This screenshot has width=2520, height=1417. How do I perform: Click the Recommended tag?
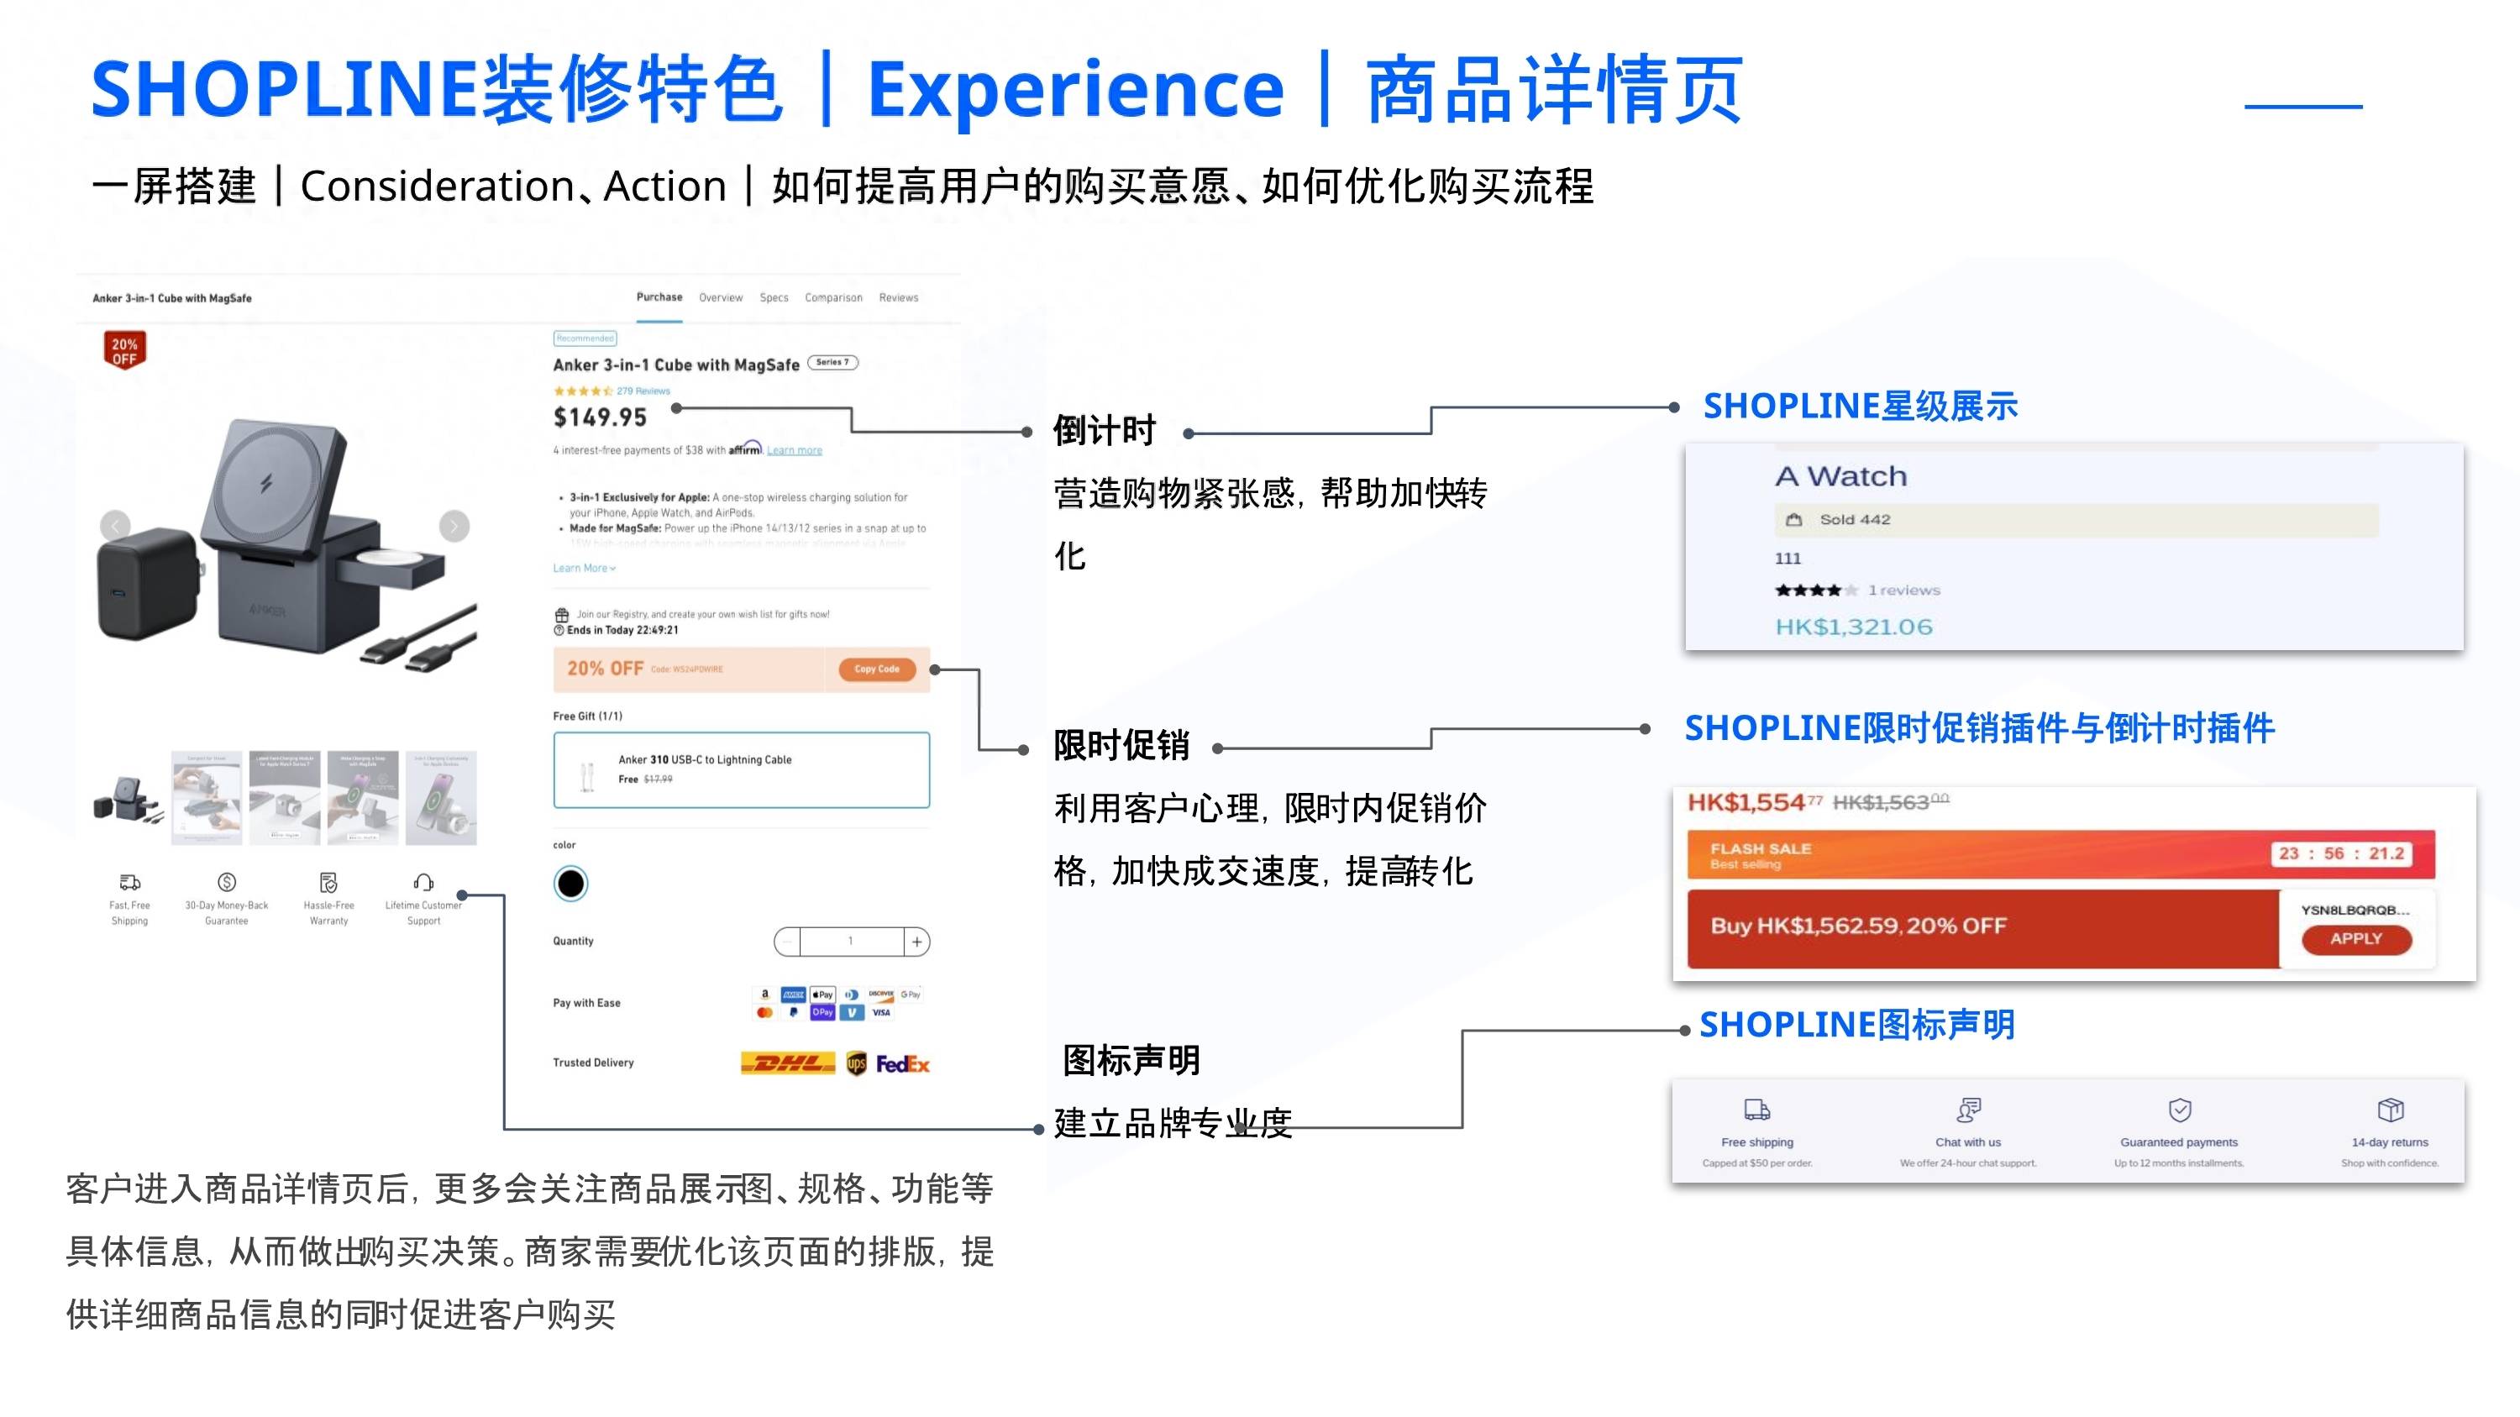585,339
